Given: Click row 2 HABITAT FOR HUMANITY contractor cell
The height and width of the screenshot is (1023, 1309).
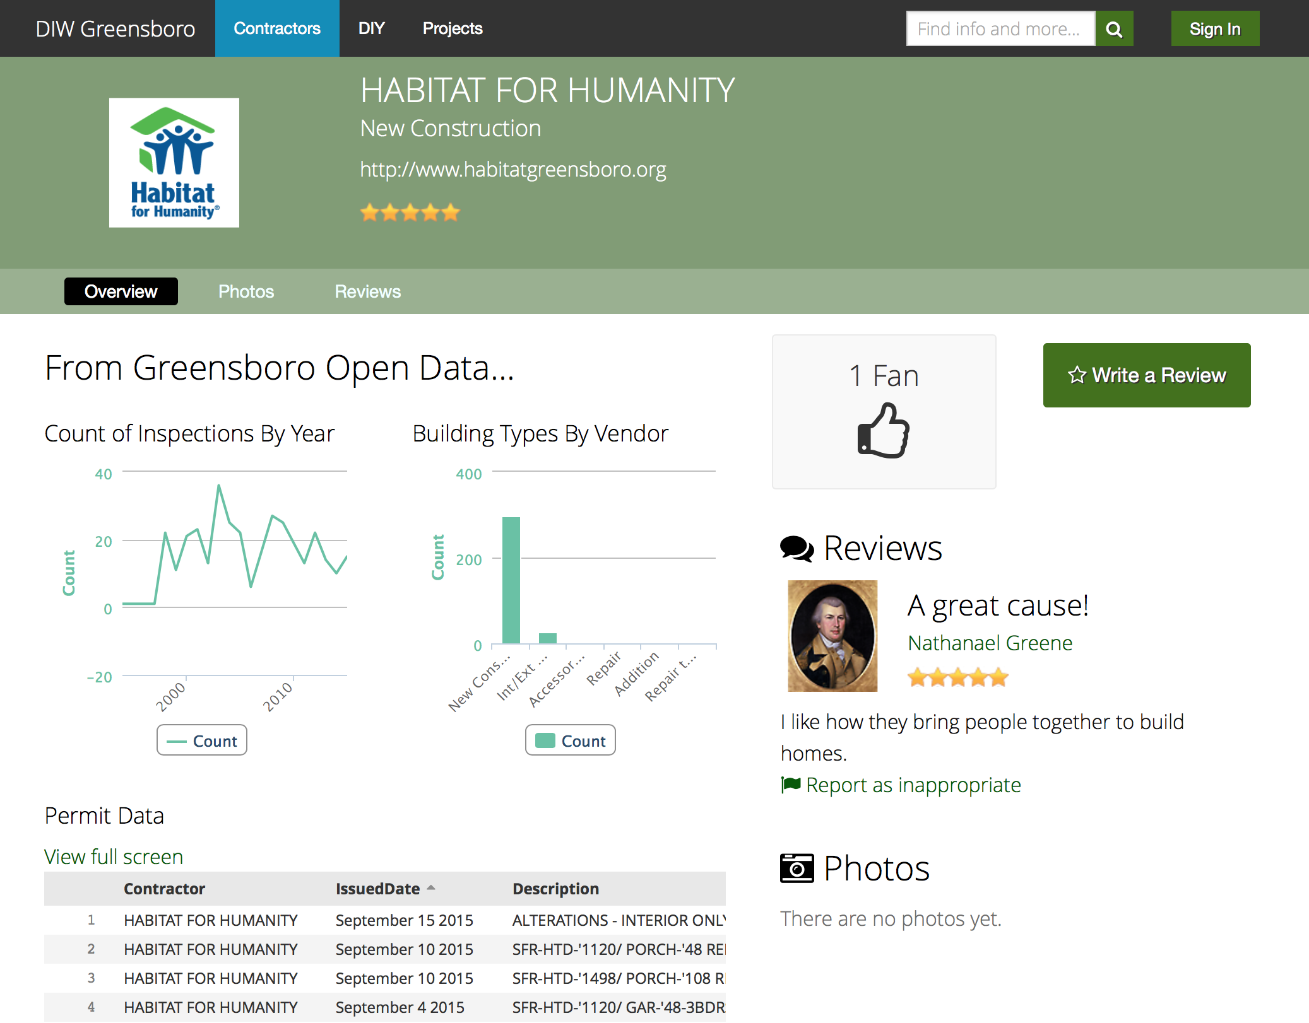Looking at the screenshot, I should click(x=211, y=949).
